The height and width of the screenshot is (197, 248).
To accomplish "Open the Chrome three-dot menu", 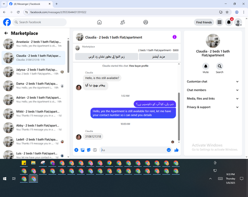I will pyautogui.click(x=244, y=12).
